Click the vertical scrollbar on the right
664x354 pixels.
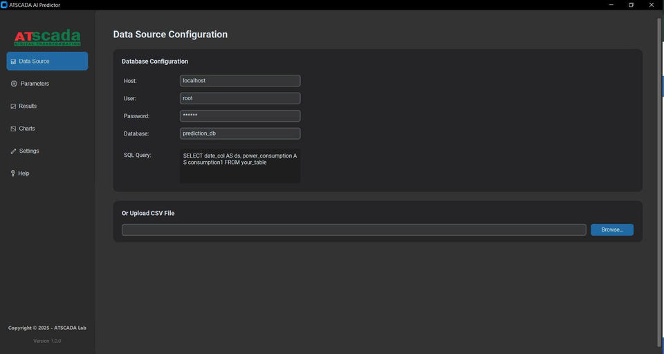coord(658,180)
